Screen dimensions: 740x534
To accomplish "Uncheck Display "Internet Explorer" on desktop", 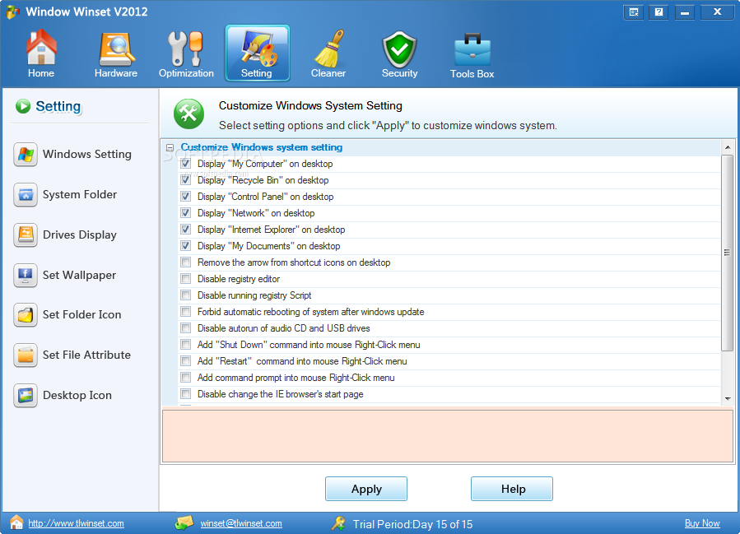I will point(186,230).
